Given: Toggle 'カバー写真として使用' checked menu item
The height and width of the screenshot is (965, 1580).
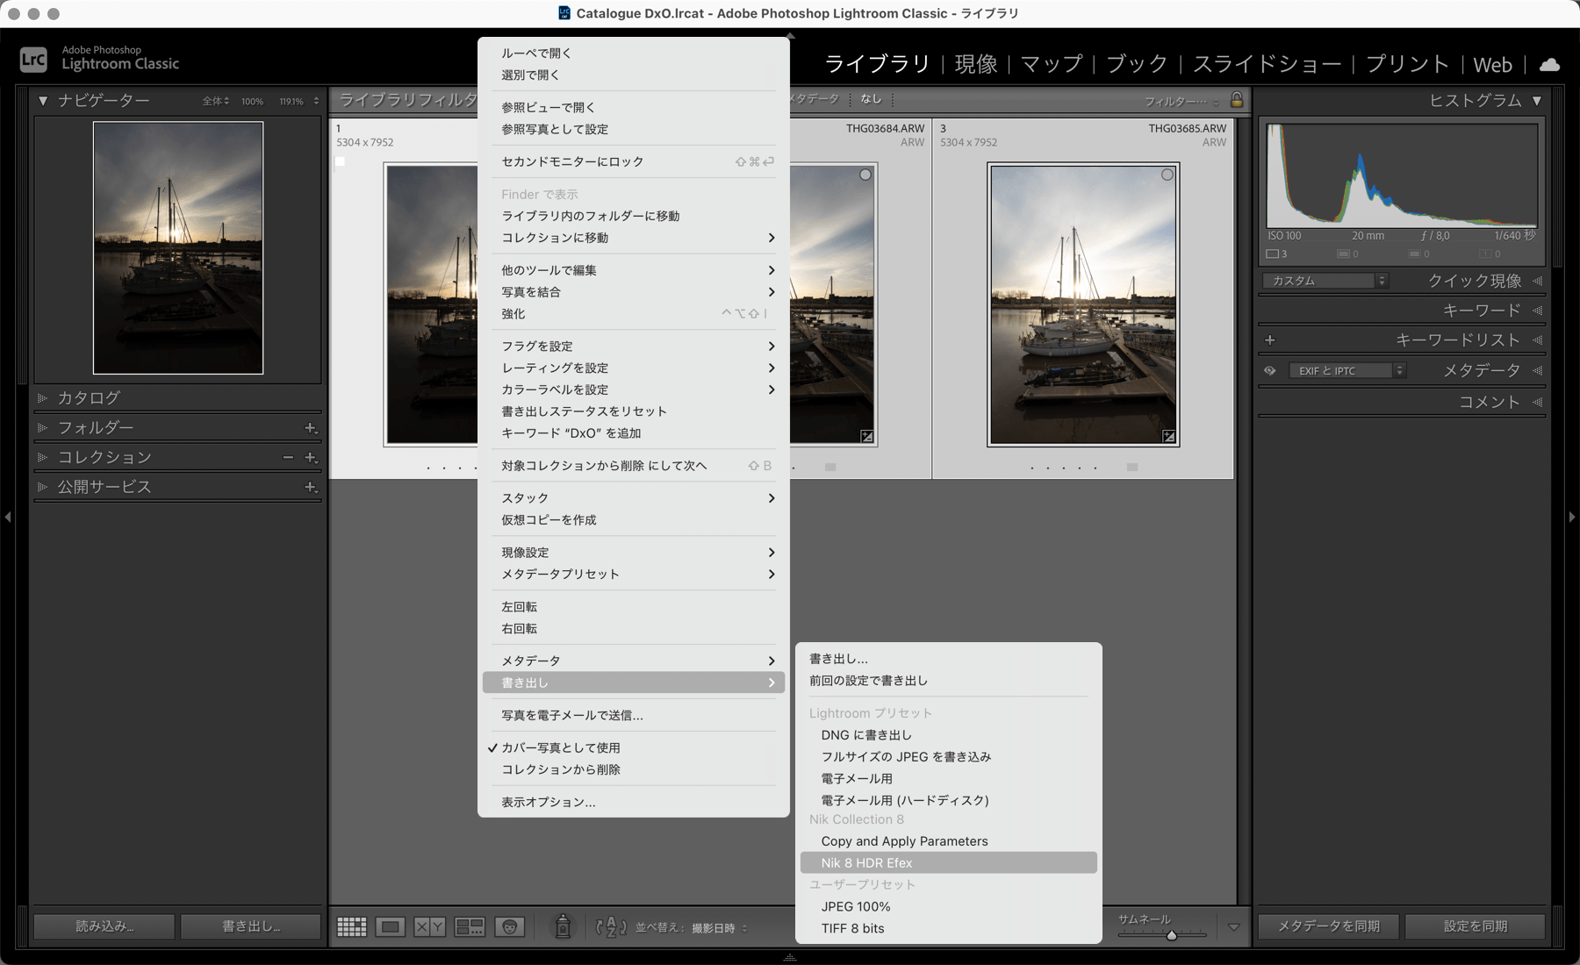Looking at the screenshot, I should click(634, 748).
